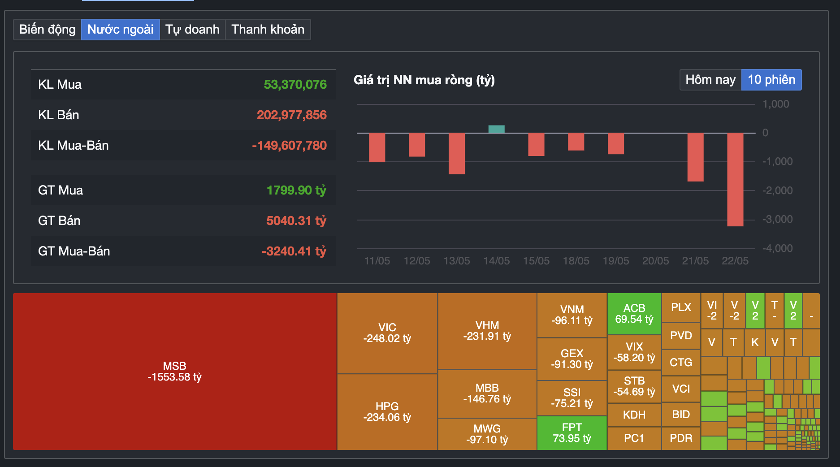The image size is (840, 467).
Task: Click the -4,000 y-axis label
Action: click(778, 248)
